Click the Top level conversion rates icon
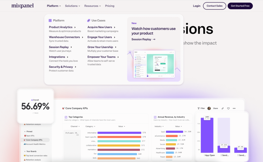 coord(25,156)
